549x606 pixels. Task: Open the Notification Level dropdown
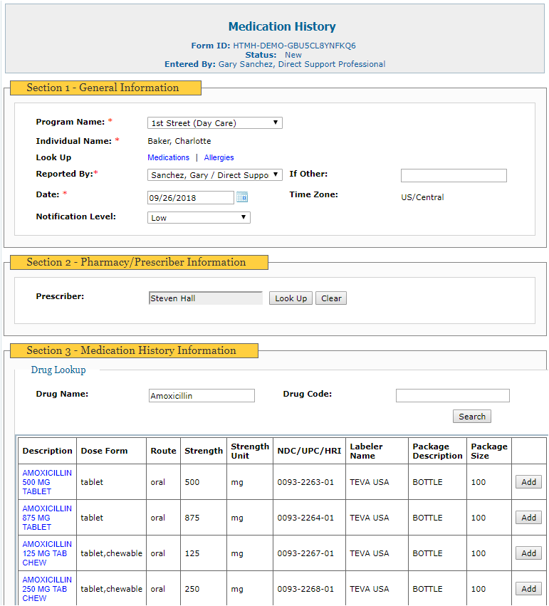tap(199, 218)
